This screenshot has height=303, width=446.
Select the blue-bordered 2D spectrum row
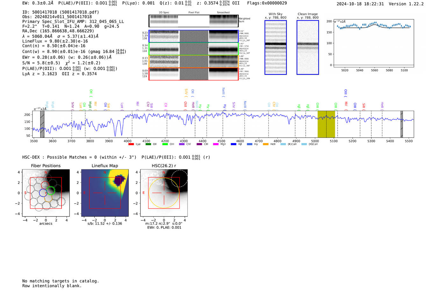194,36
